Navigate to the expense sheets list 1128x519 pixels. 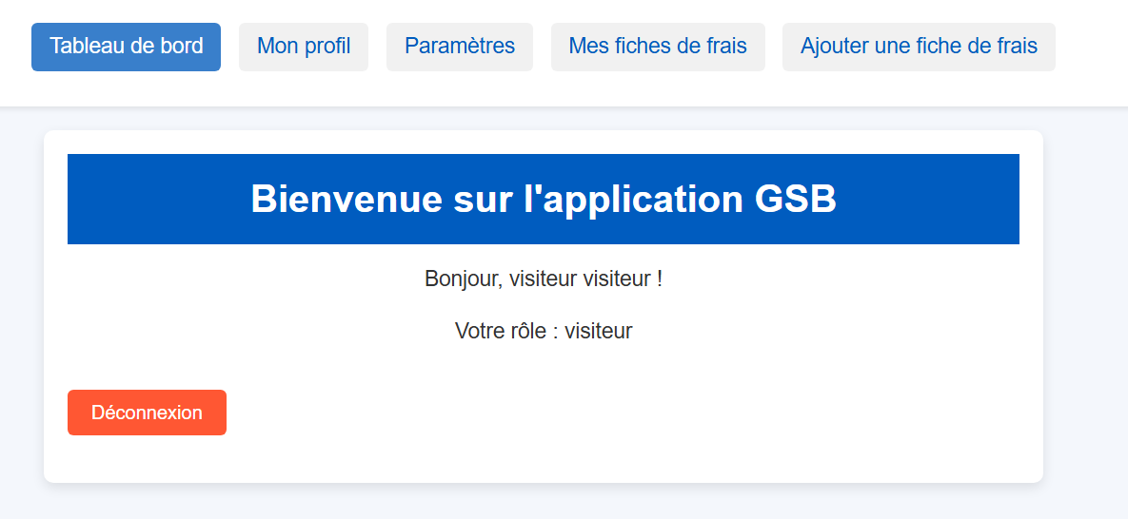tap(658, 47)
